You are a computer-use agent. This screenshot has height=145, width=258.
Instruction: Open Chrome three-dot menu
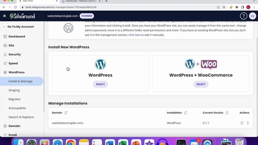[254, 7]
